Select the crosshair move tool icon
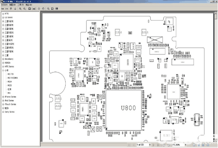The height and width of the screenshot is (148, 218). pyautogui.click(x=39, y=9)
